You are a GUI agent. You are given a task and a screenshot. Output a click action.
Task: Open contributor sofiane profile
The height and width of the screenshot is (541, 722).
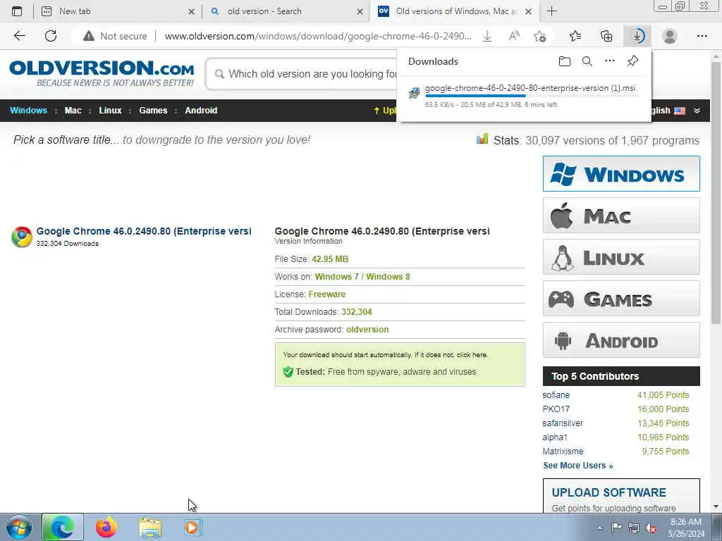click(x=556, y=395)
